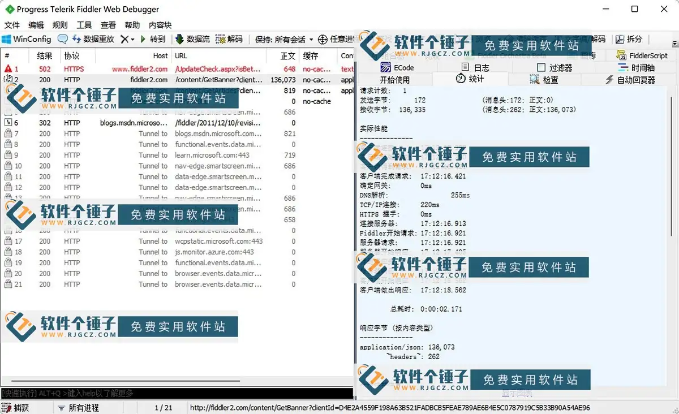Click the 总耗时 0:00:02.171 statistics line
The width and height of the screenshot is (679, 414).
pos(426,309)
